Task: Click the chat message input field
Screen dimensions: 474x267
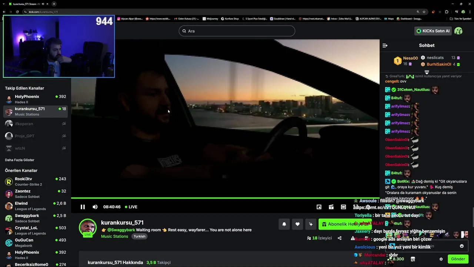Action: pyautogui.click(x=427, y=246)
